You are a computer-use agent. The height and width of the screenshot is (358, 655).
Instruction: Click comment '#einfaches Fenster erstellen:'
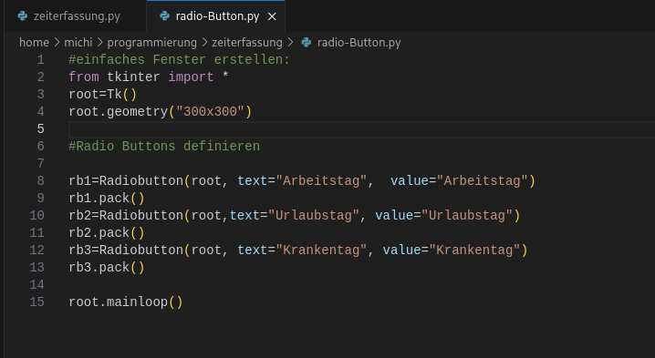click(179, 60)
